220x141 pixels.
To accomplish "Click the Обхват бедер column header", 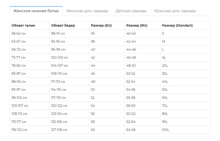I will pyautogui.click(x=63, y=26).
